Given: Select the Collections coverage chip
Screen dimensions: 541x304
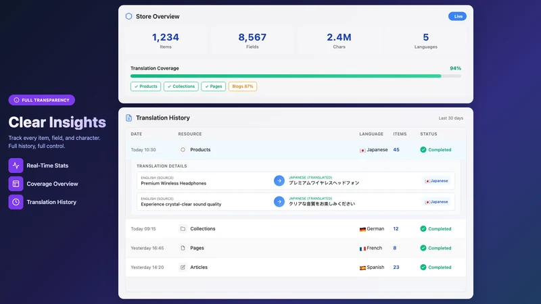Looking at the screenshot, I should [181, 86].
